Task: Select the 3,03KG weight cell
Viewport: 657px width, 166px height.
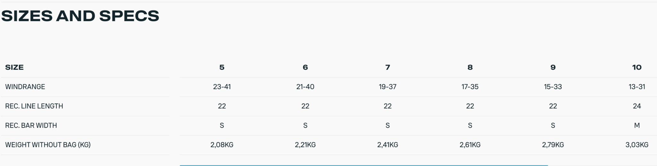Action: (x=637, y=145)
